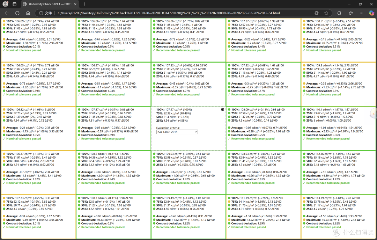Click "Contrast deviation: 0.25%"
377x240 pixels.
[x=248, y=135]
